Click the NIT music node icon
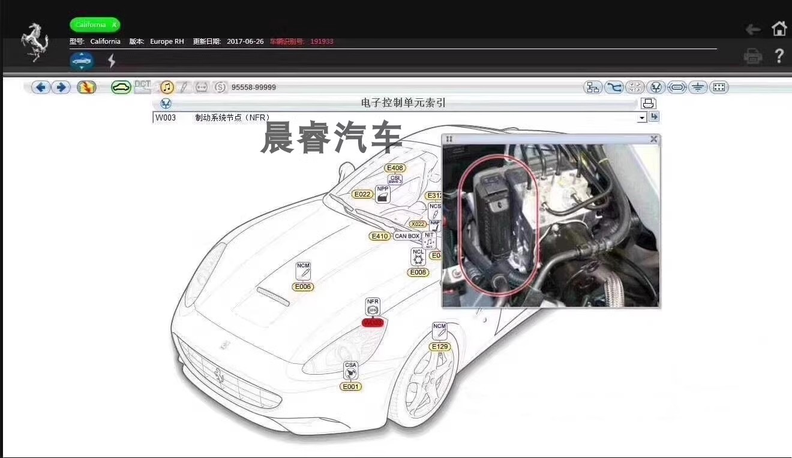This screenshot has width=792, height=458. 429,240
